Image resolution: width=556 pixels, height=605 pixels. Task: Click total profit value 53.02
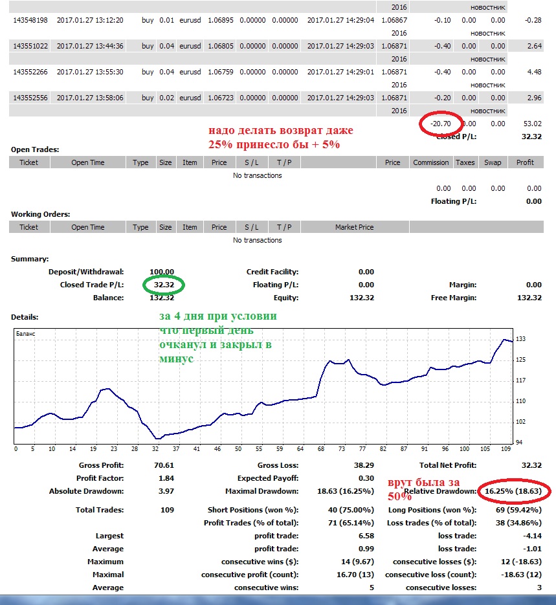533,124
